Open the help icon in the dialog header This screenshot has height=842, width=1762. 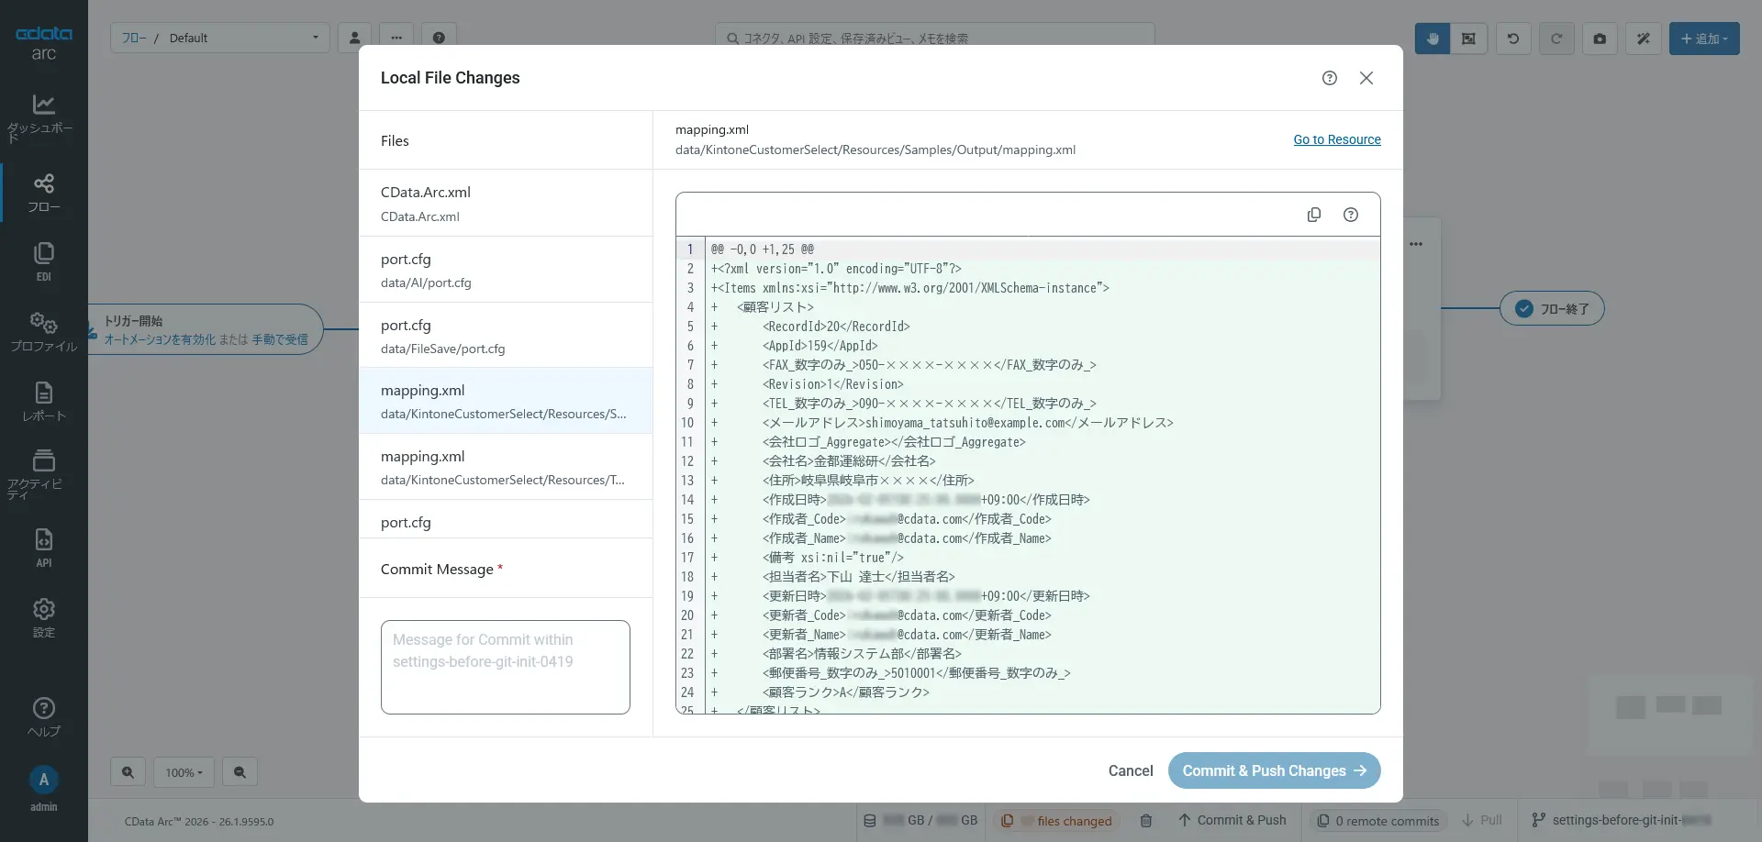click(x=1329, y=78)
